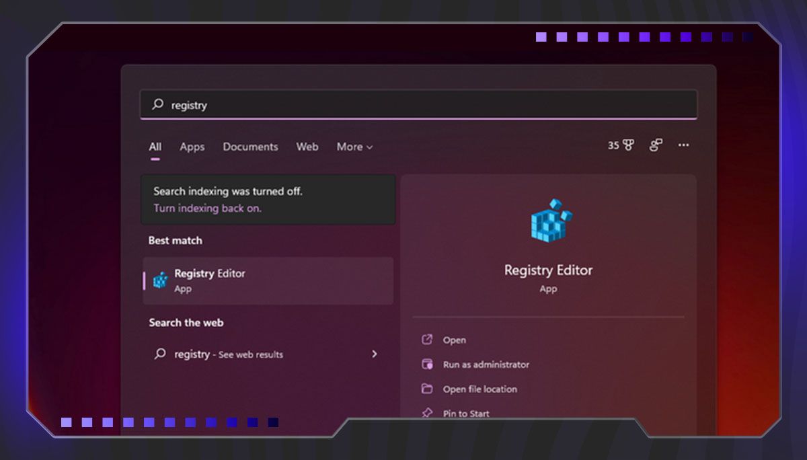Switch to the Apps search tab
The height and width of the screenshot is (460, 807).
pos(192,147)
